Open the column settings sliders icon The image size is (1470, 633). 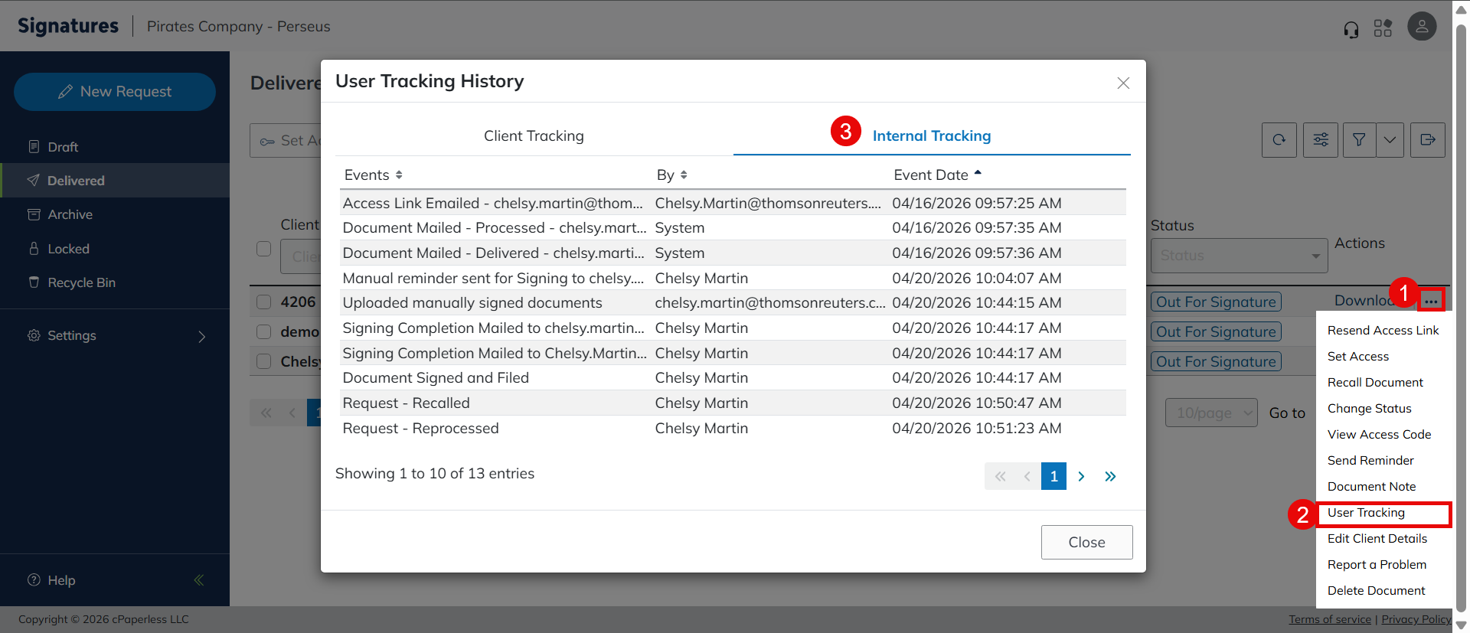1321,140
